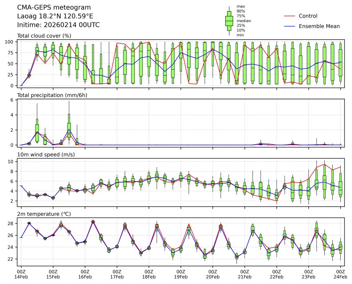
Task: Click the 'min' label in the legend
Action: point(240,35)
